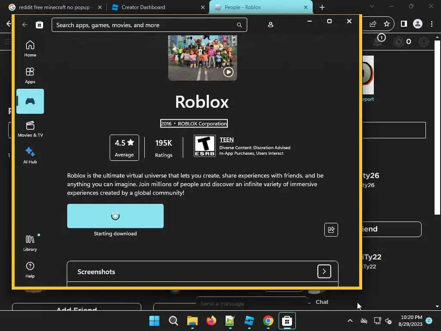
Task: Click the Send a message field
Action: tap(252, 303)
